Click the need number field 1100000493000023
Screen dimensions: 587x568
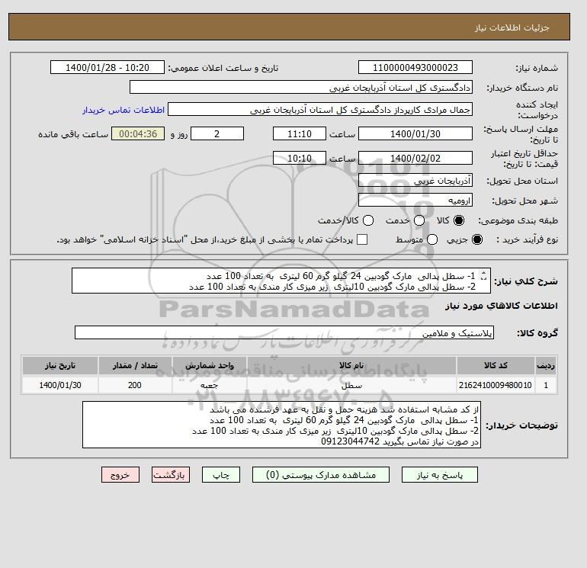click(415, 67)
